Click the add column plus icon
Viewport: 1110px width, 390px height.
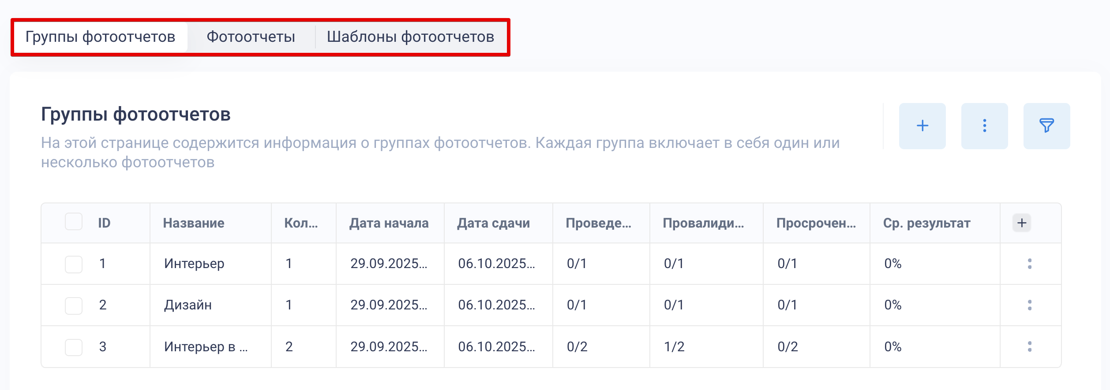pyautogui.click(x=1021, y=223)
